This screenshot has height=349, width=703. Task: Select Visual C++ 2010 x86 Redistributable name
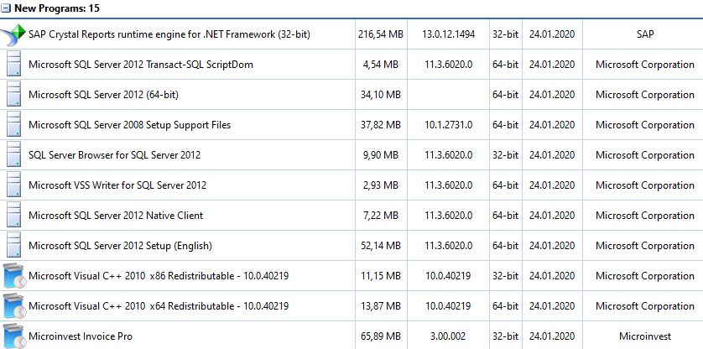(159, 275)
